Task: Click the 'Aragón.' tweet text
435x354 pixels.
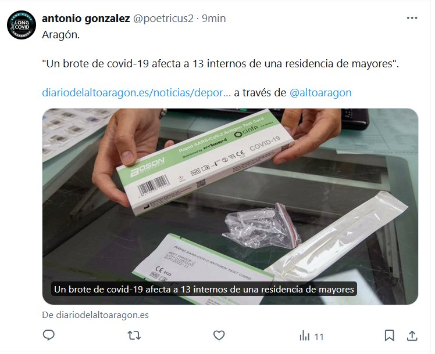Action: point(60,35)
